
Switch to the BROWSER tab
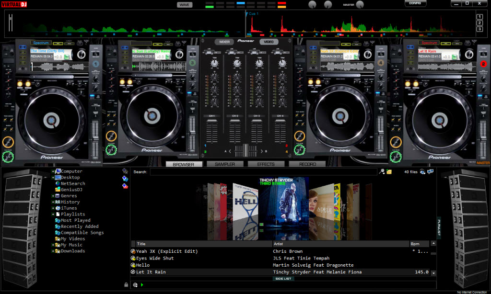coord(184,164)
